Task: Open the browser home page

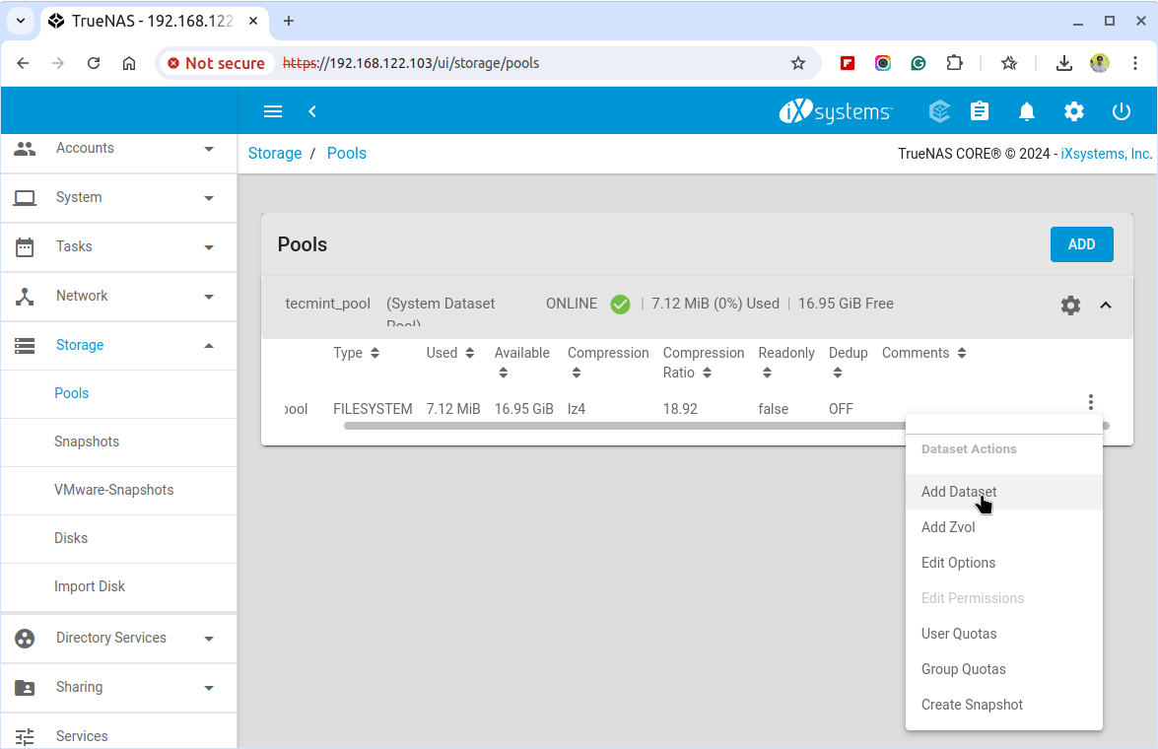Action: [x=129, y=63]
